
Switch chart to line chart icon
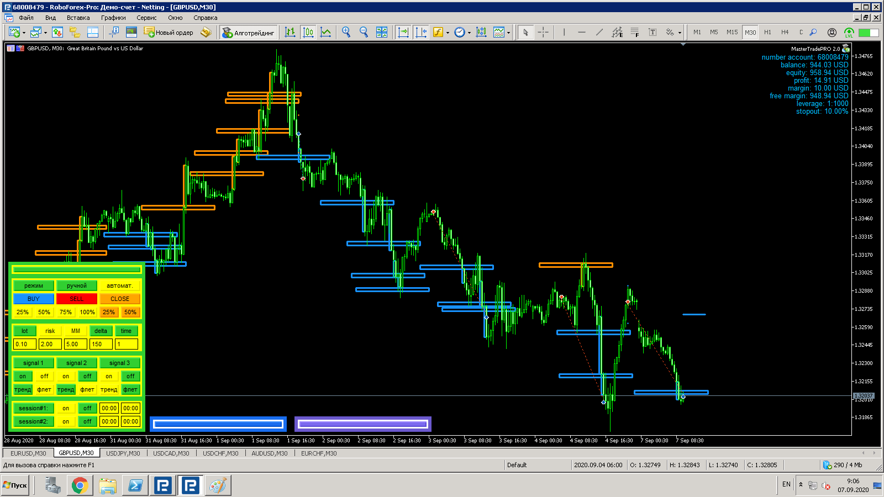326,33
